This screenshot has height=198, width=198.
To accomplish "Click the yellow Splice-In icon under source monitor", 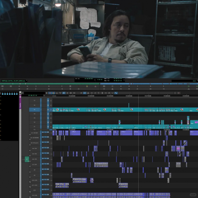I will (87, 86).
